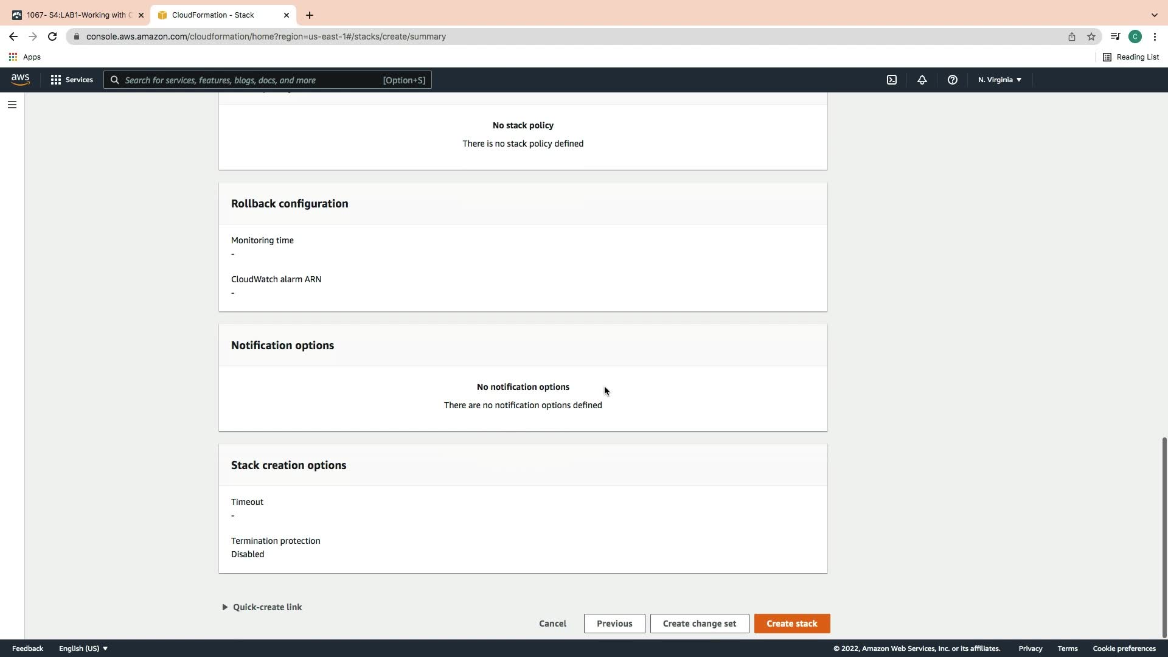1168x657 pixels.
Task: Switch to the 1067- S4:LAB1 tab
Action: [76, 15]
